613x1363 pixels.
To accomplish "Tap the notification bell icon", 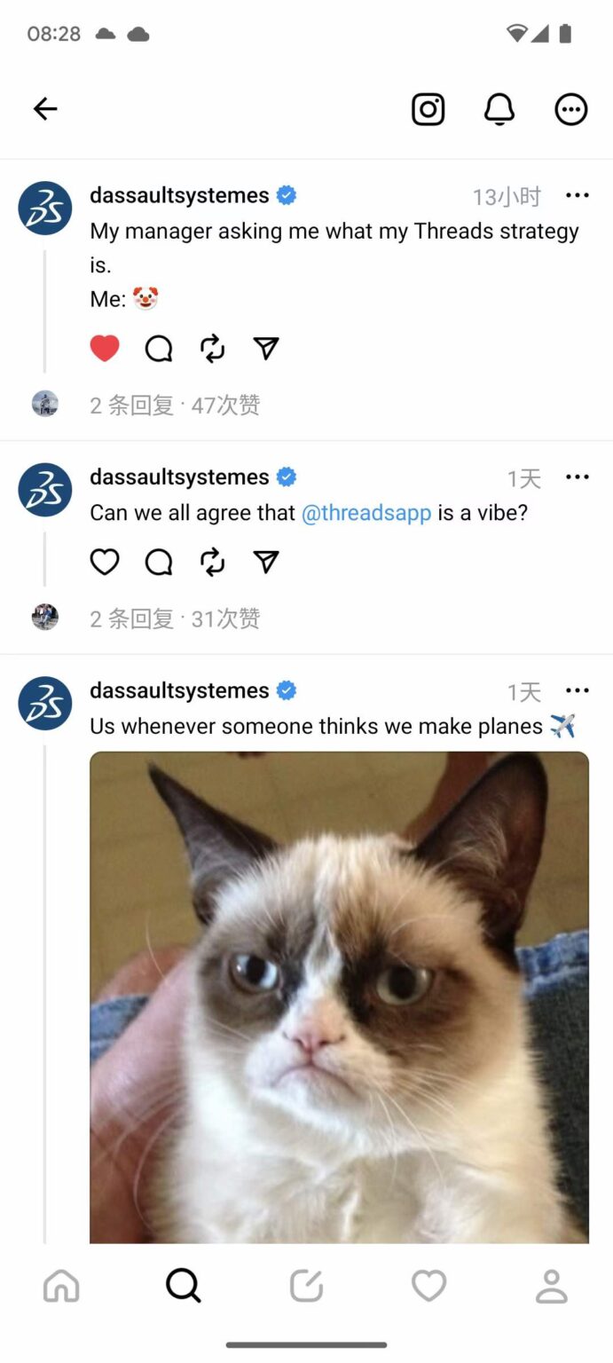I will coord(499,109).
